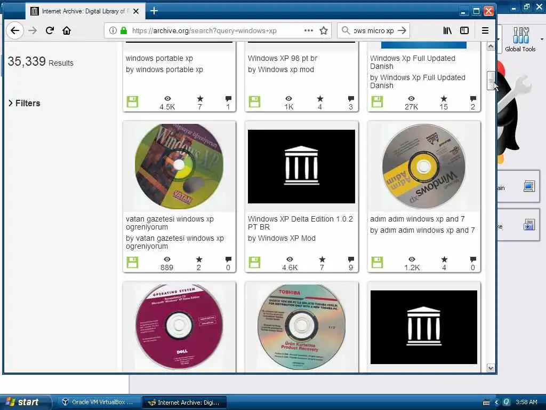Click the maroon Dell operating system disc
This screenshot has height=410, width=546.
pyautogui.click(x=179, y=327)
